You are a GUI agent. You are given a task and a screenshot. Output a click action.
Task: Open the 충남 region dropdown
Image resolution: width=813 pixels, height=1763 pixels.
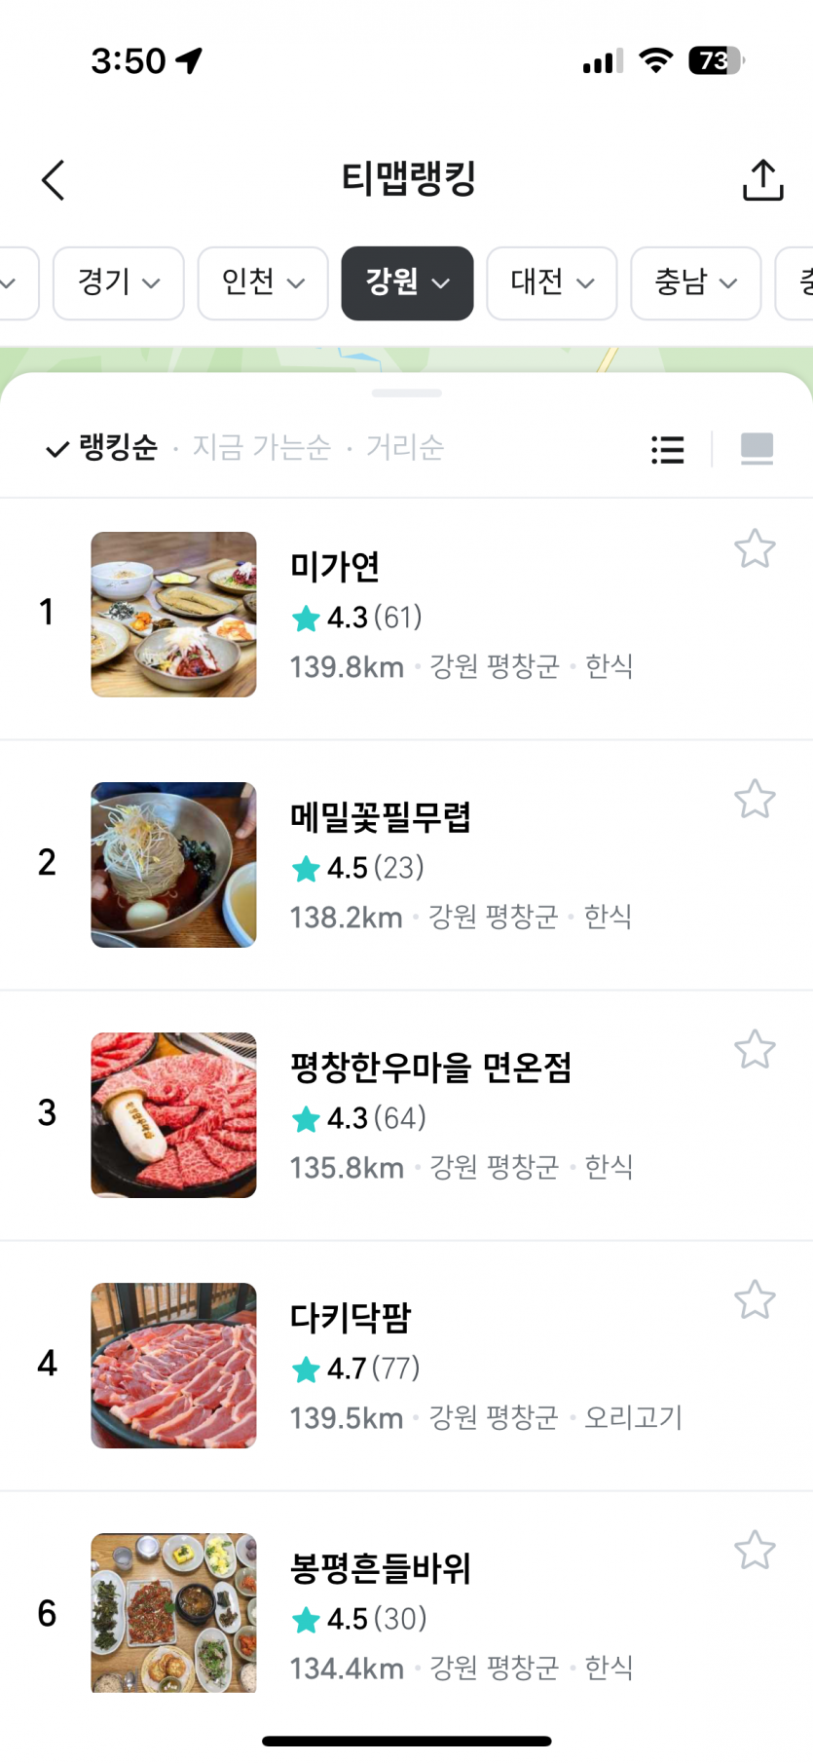(x=696, y=283)
